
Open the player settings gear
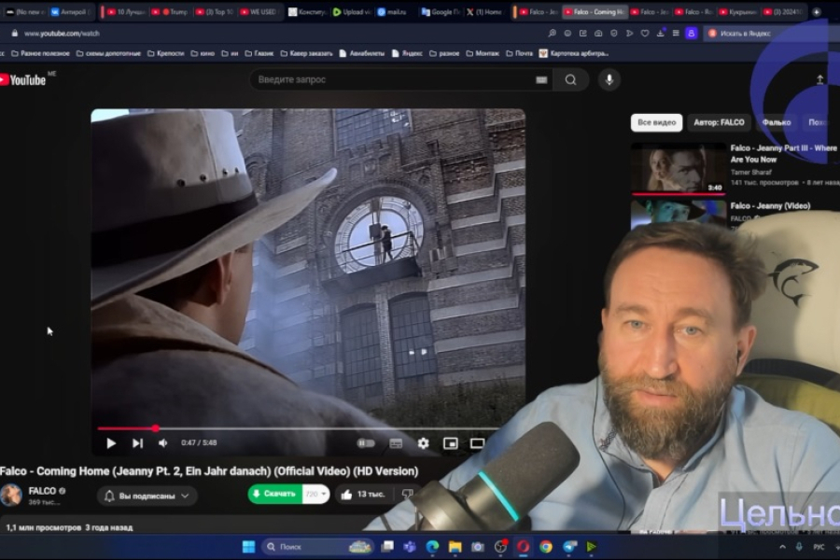click(x=423, y=443)
